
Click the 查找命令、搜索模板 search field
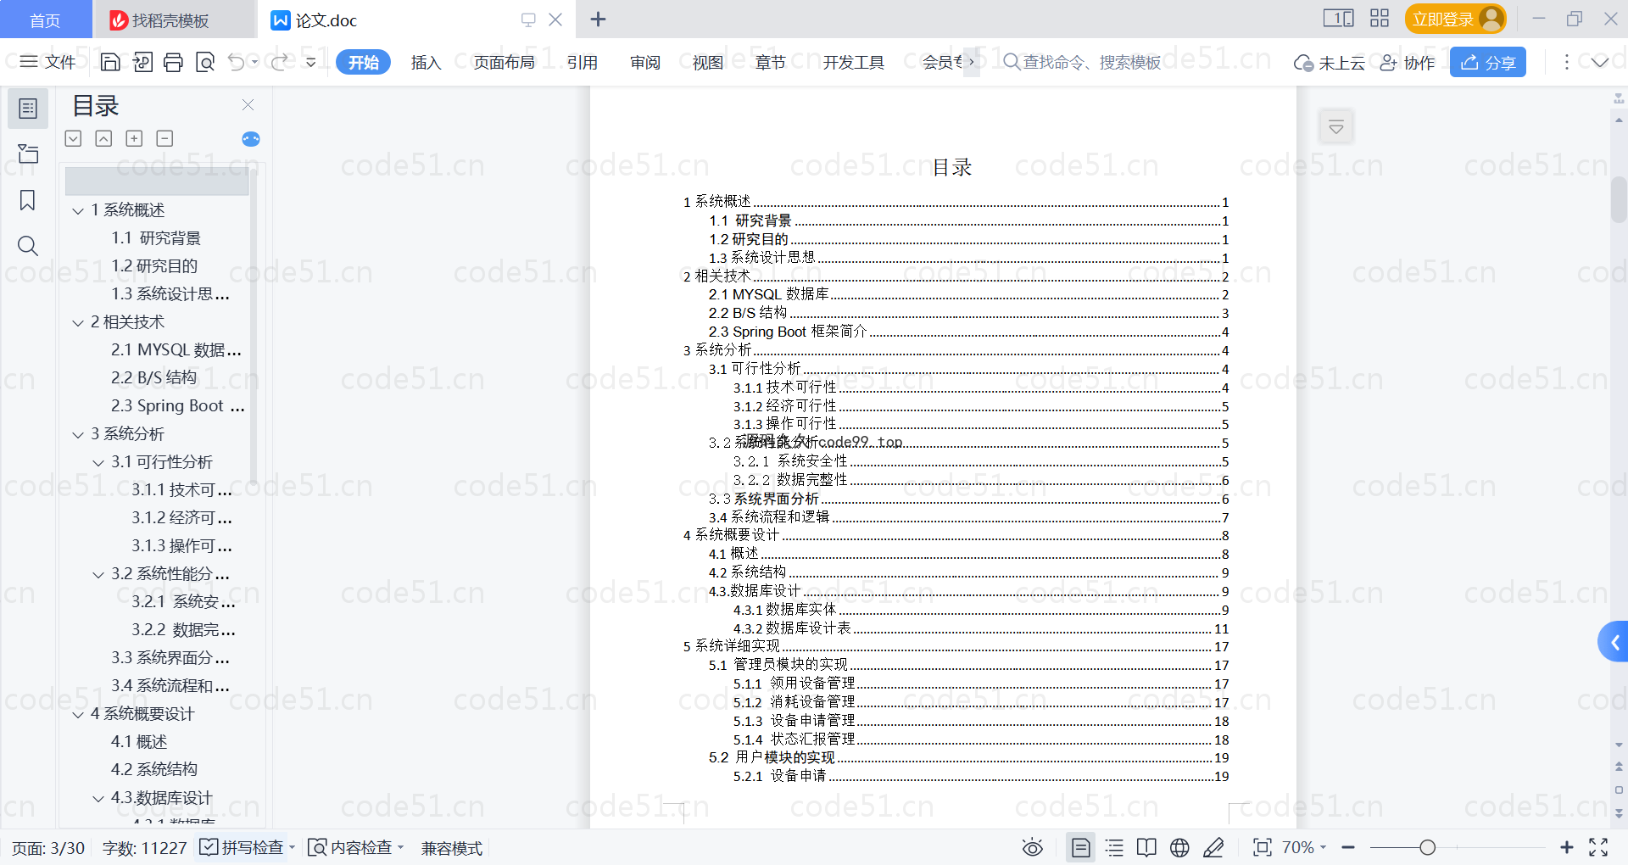[x=1082, y=62]
